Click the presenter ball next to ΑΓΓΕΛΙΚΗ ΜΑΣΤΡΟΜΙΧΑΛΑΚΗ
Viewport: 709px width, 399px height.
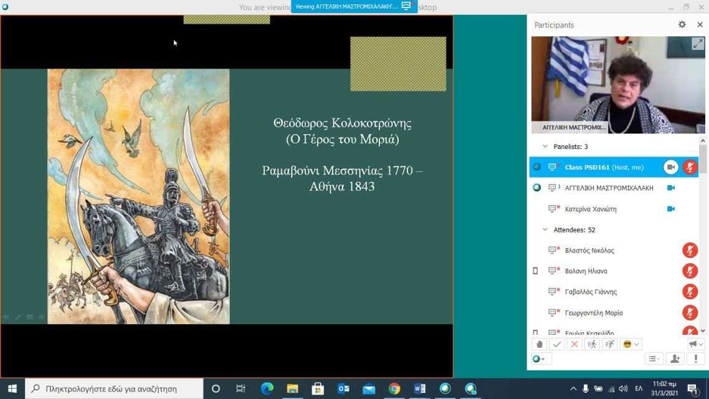pos(536,188)
